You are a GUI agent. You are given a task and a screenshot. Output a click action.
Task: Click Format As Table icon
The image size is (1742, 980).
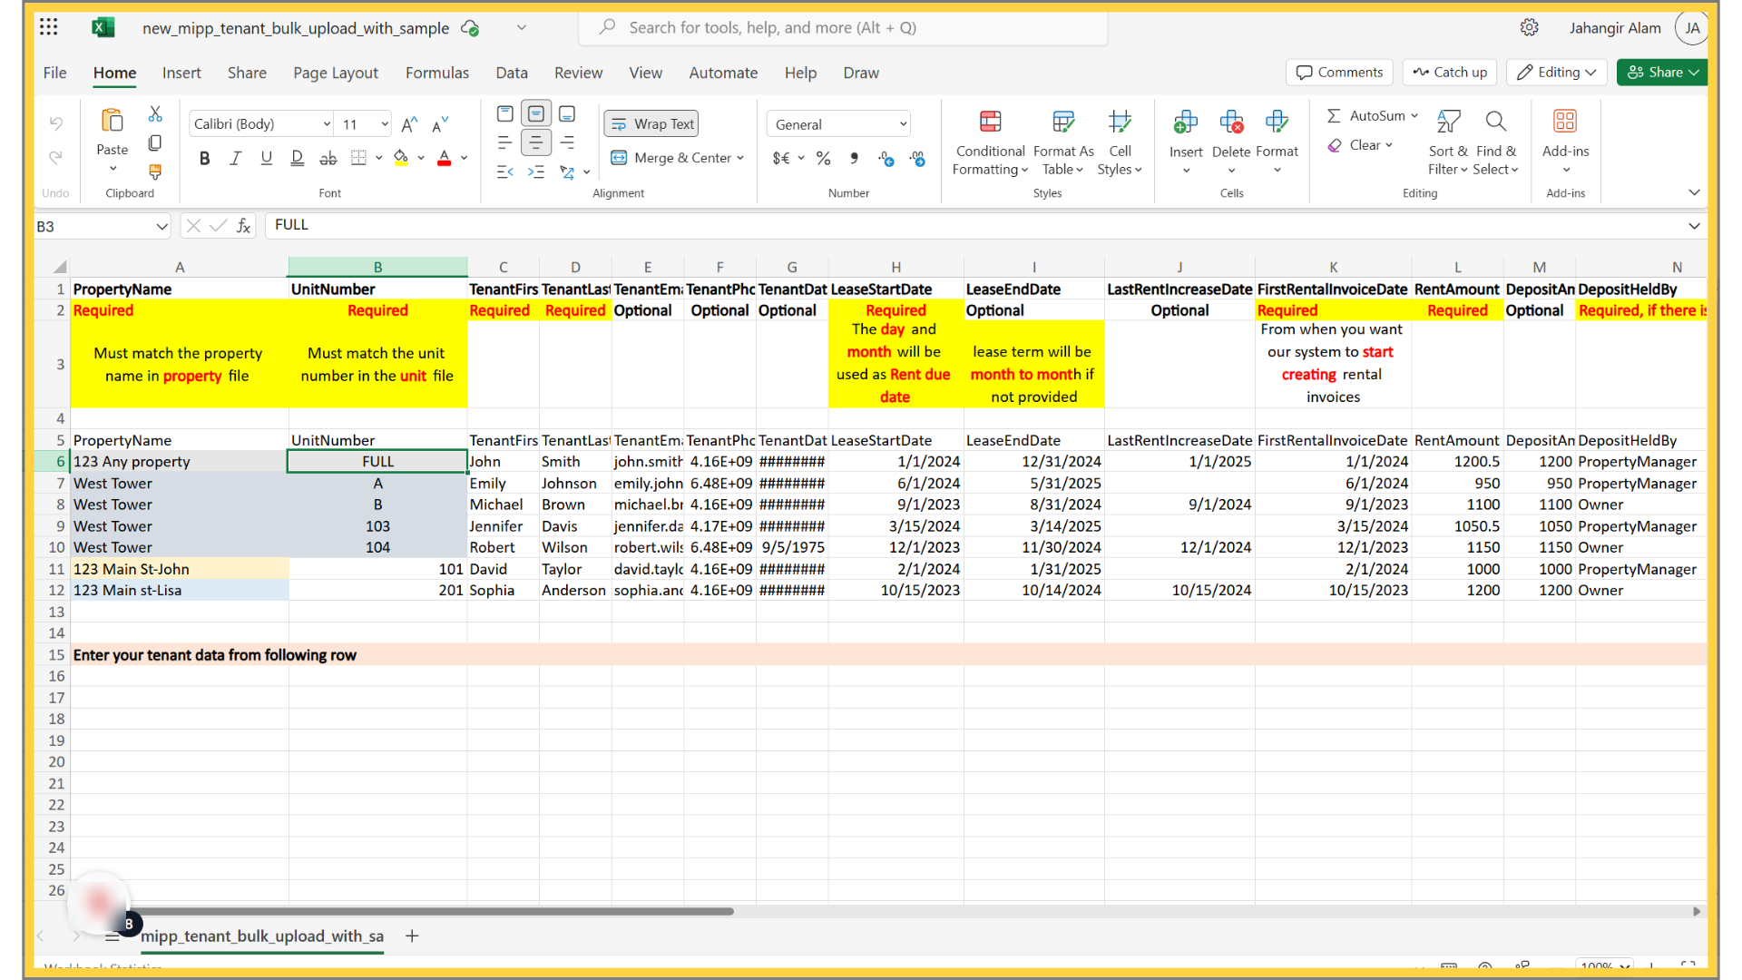click(1063, 122)
